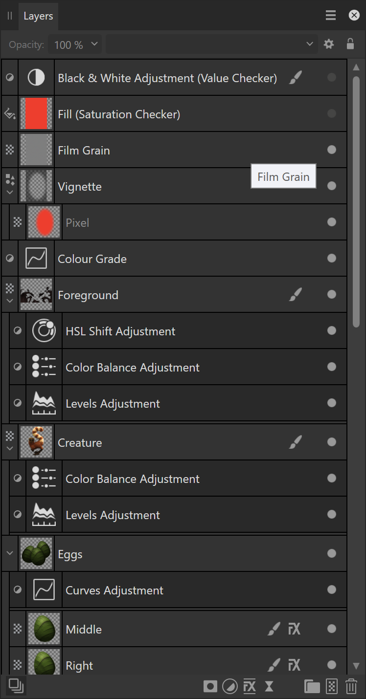The height and width of the screenshot is (699, 366).
Task: Select the HSL Shift Adjustment layer
Action: tap(120, 331)
